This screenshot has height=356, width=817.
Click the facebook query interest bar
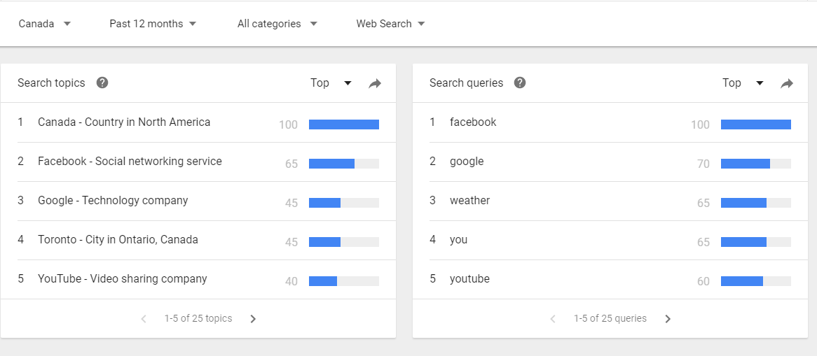click(756, 124)
